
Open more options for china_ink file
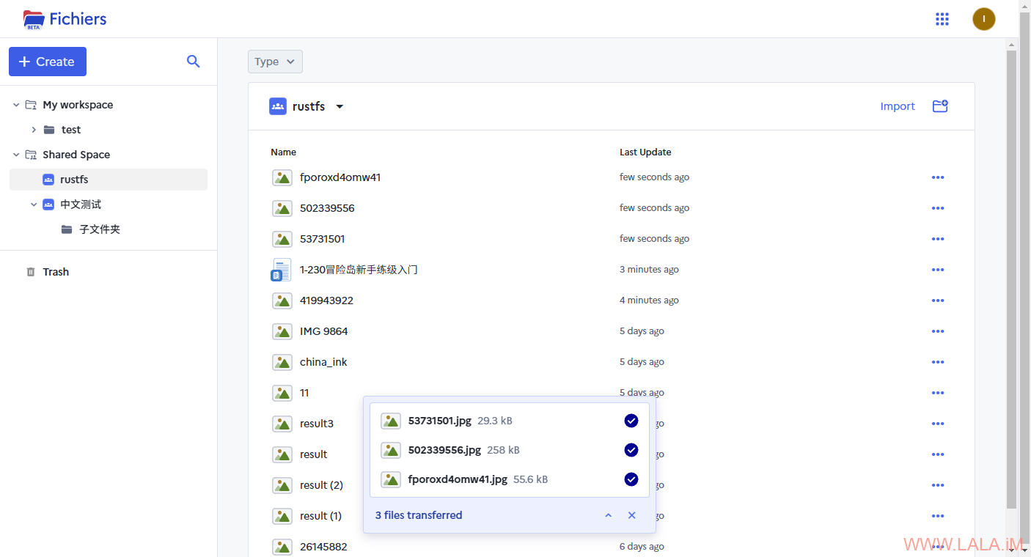coord(937,362)
